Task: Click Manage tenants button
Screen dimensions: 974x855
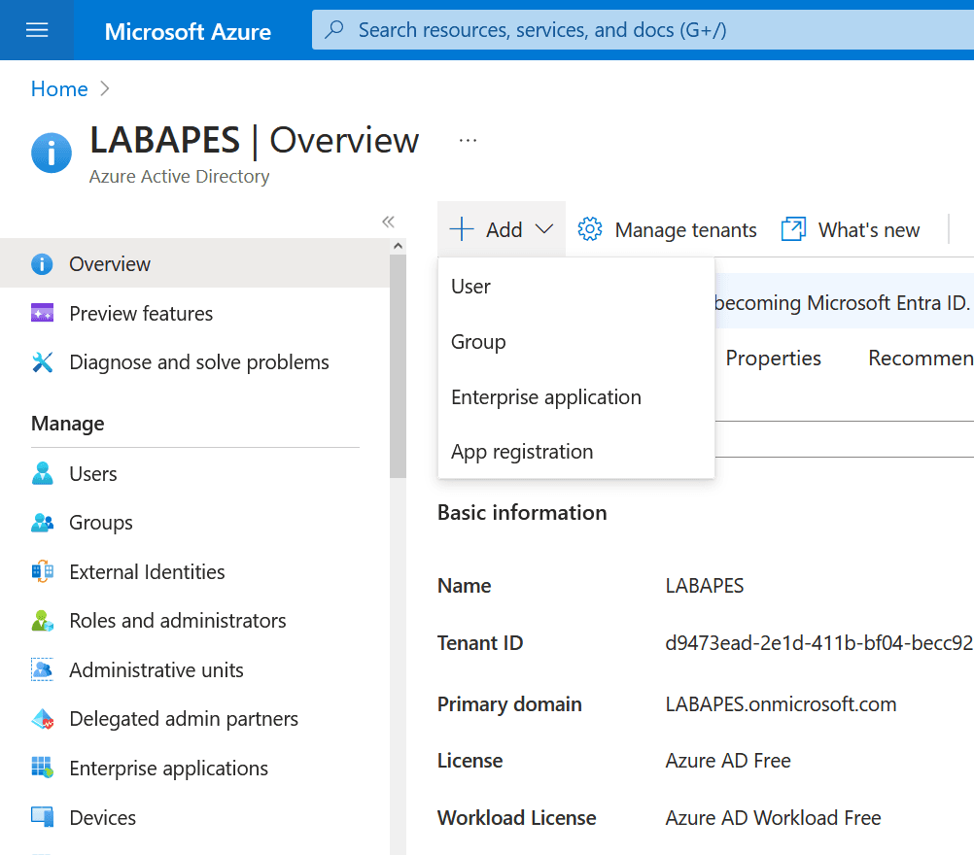Action: pos(668,230)
